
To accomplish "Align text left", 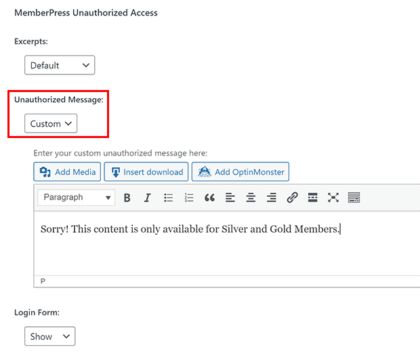I will (230, 198).
